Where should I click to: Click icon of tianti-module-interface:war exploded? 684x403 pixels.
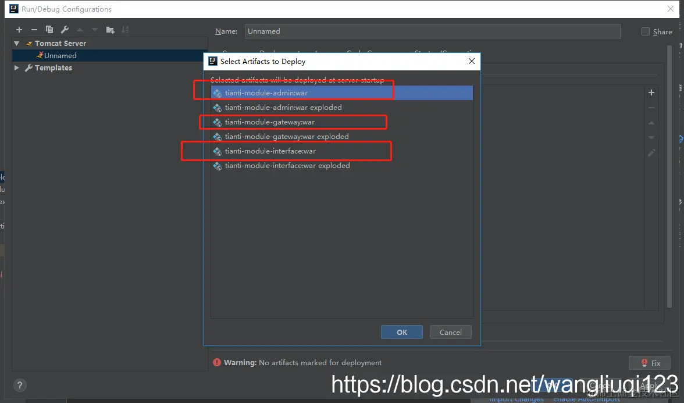pos(218,166)
